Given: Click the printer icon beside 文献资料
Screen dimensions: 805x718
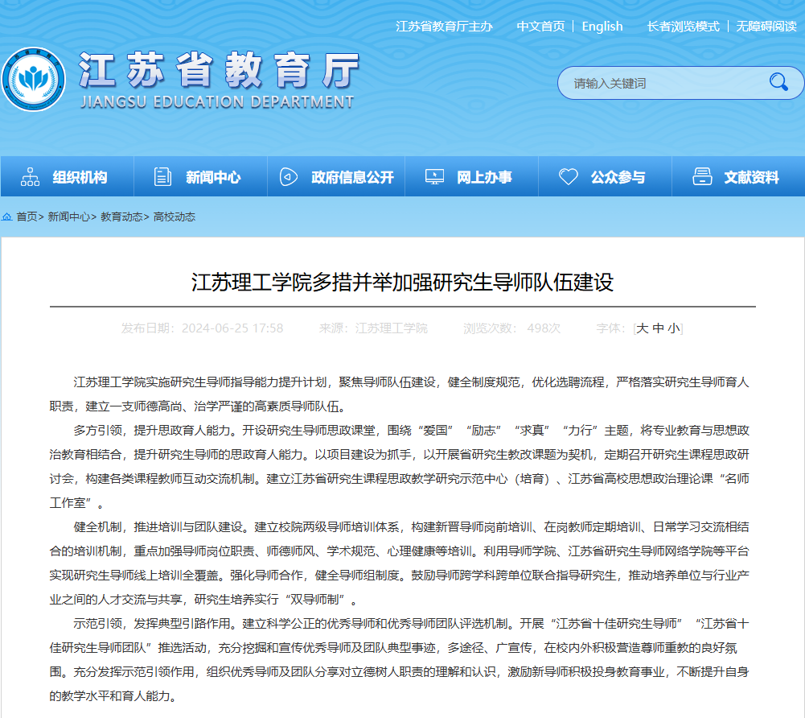Looking at the screenshot, I should point(702,177).
